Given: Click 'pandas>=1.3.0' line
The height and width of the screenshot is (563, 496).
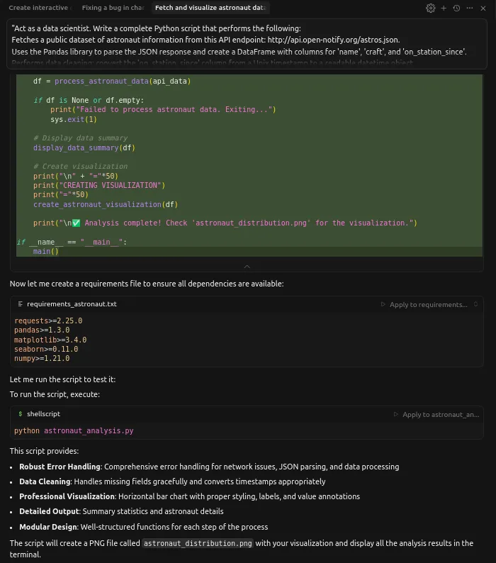Looking at the screenshot, I should (x=42, y=330).
